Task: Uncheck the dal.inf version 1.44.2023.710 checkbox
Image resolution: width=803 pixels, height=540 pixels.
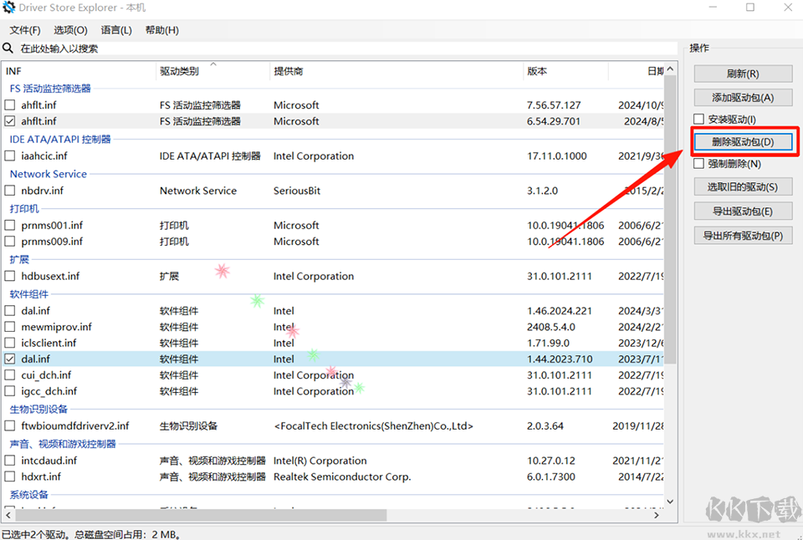Action: 10,359
